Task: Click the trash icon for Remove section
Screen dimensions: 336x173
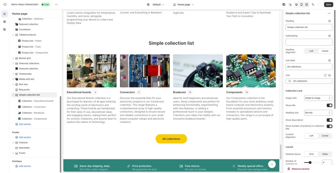Action: (x=289, y=169)
